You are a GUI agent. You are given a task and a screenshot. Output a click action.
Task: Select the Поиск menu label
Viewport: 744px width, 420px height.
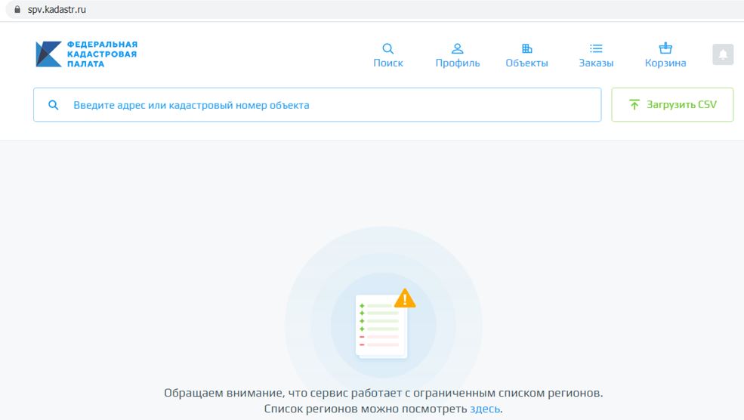tap(388, 63)
